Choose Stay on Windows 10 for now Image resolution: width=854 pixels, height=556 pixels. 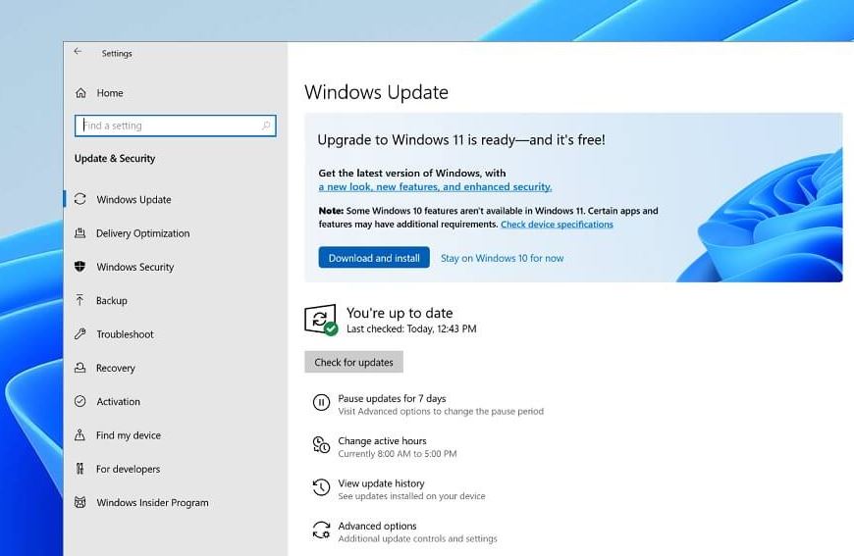pos(503,259)
